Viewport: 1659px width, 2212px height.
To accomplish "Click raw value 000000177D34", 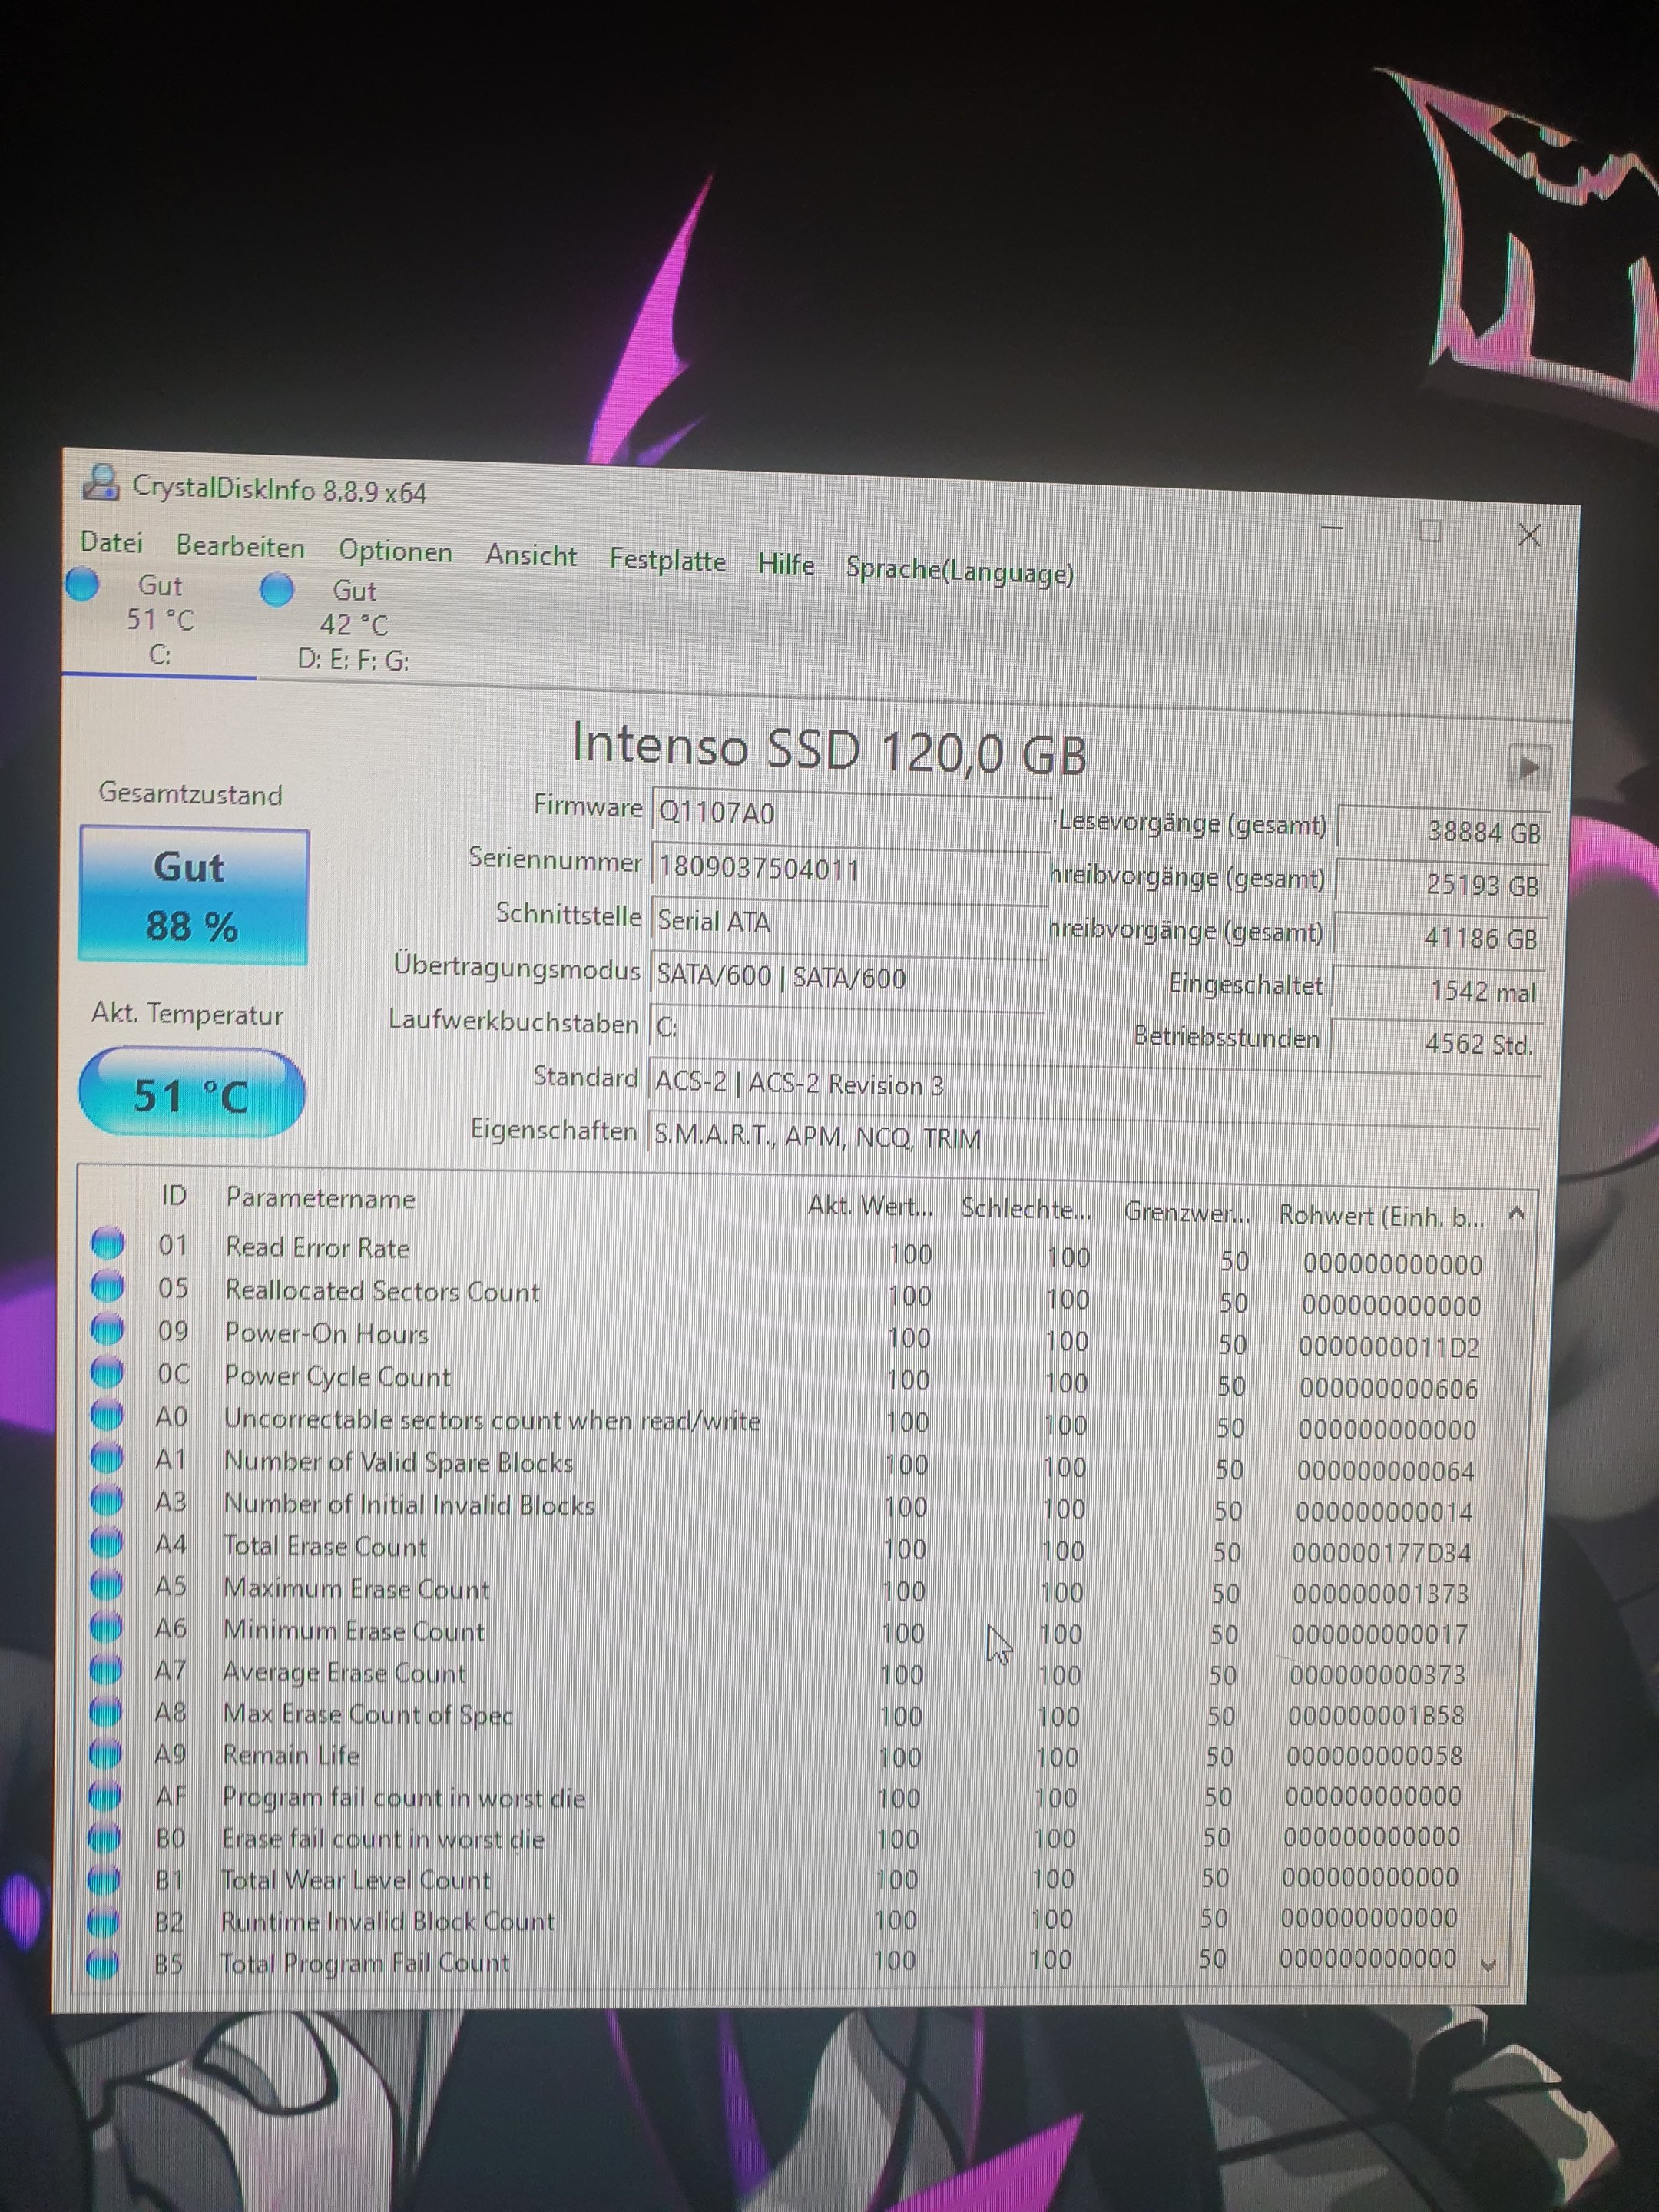I will coord(1381,1553).
